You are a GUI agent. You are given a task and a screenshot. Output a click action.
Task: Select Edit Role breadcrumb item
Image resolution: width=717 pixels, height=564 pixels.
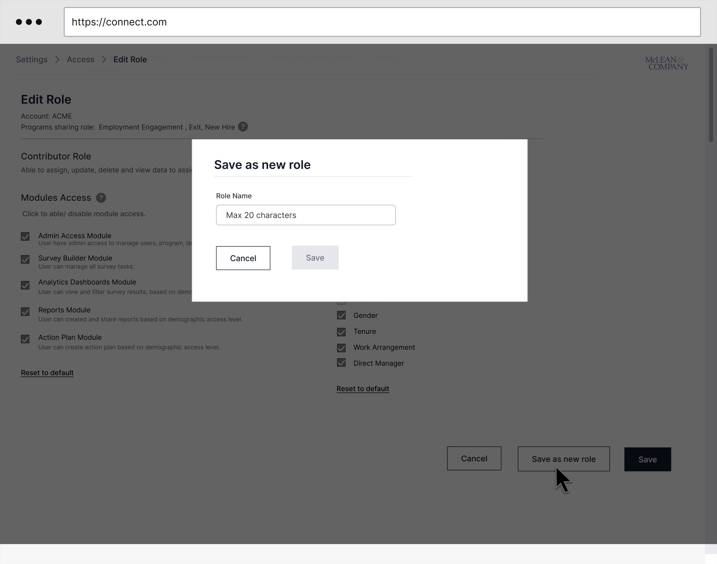(130, 59)
